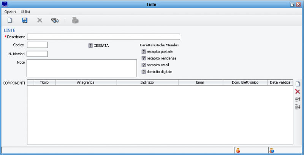
Task: Close the Liste window
Action: coord(298,4)
